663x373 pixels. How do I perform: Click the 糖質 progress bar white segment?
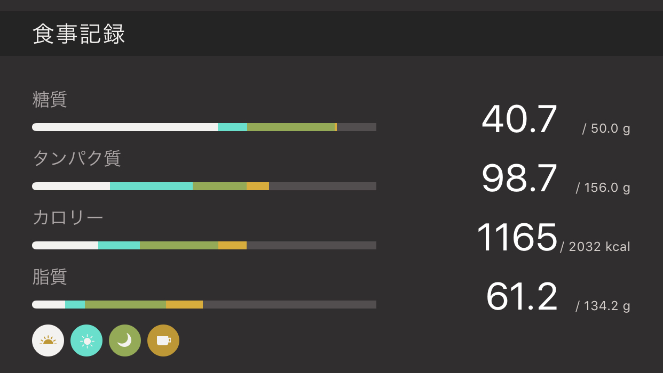click(125, 127)
